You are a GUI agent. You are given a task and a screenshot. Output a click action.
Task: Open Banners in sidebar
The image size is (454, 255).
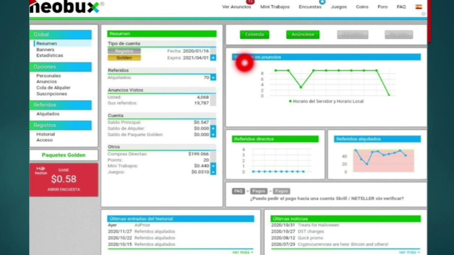coord(45,50)
